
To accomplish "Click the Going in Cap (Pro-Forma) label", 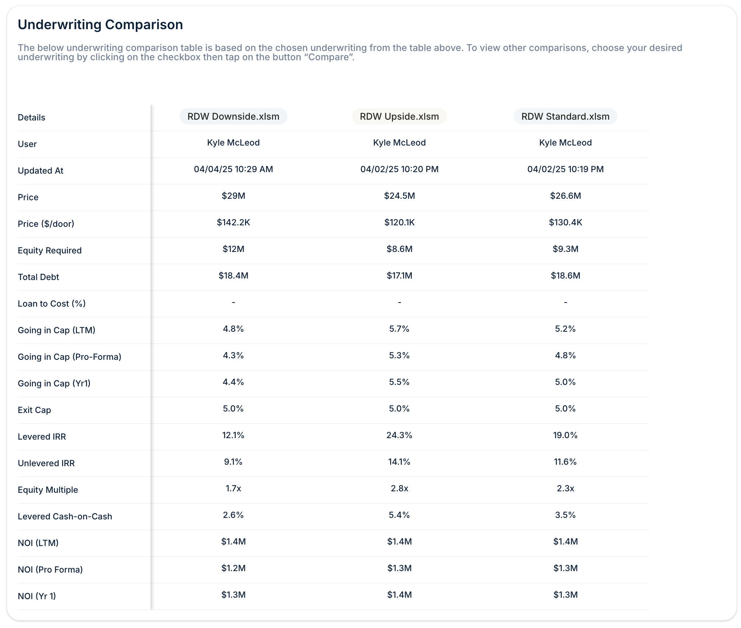I will 69,357.
